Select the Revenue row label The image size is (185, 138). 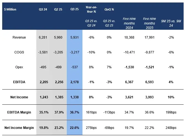pos(19,37)
